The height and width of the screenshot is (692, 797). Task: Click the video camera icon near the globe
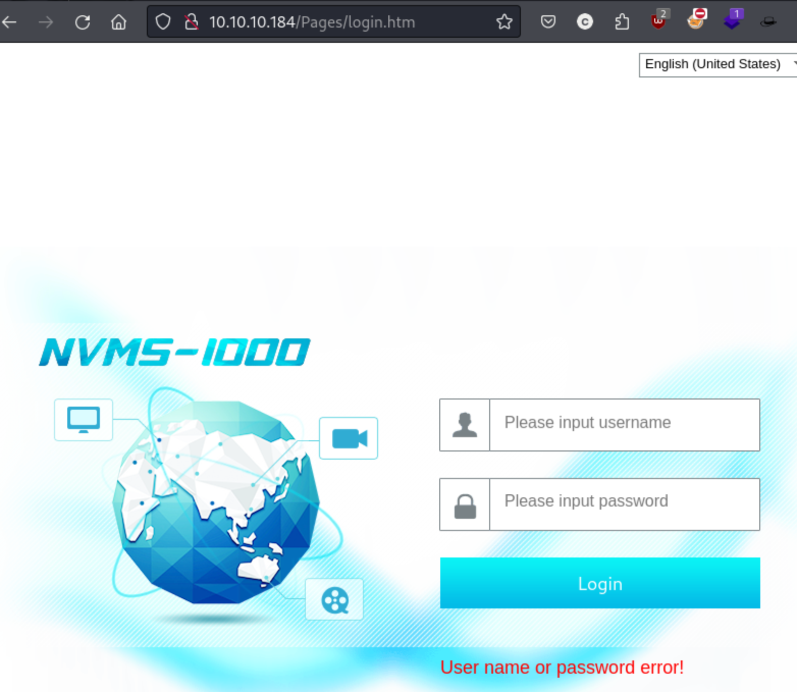click(349, 438)
